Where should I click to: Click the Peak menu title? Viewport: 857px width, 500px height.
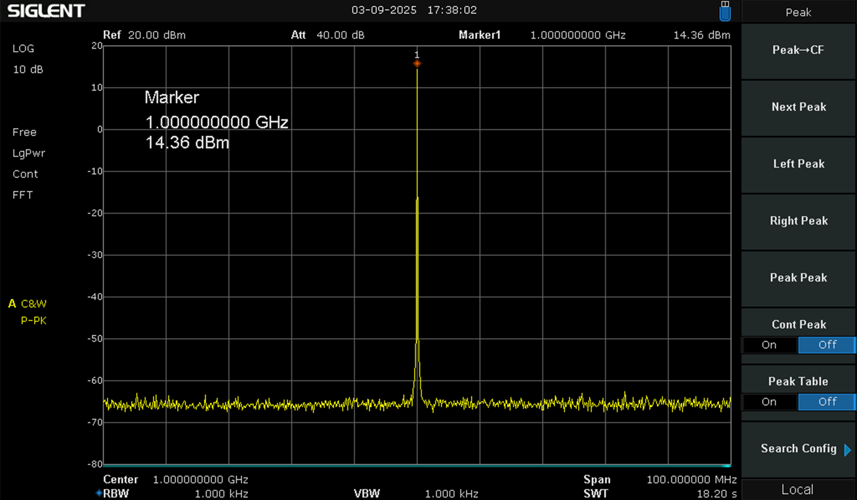798,13
